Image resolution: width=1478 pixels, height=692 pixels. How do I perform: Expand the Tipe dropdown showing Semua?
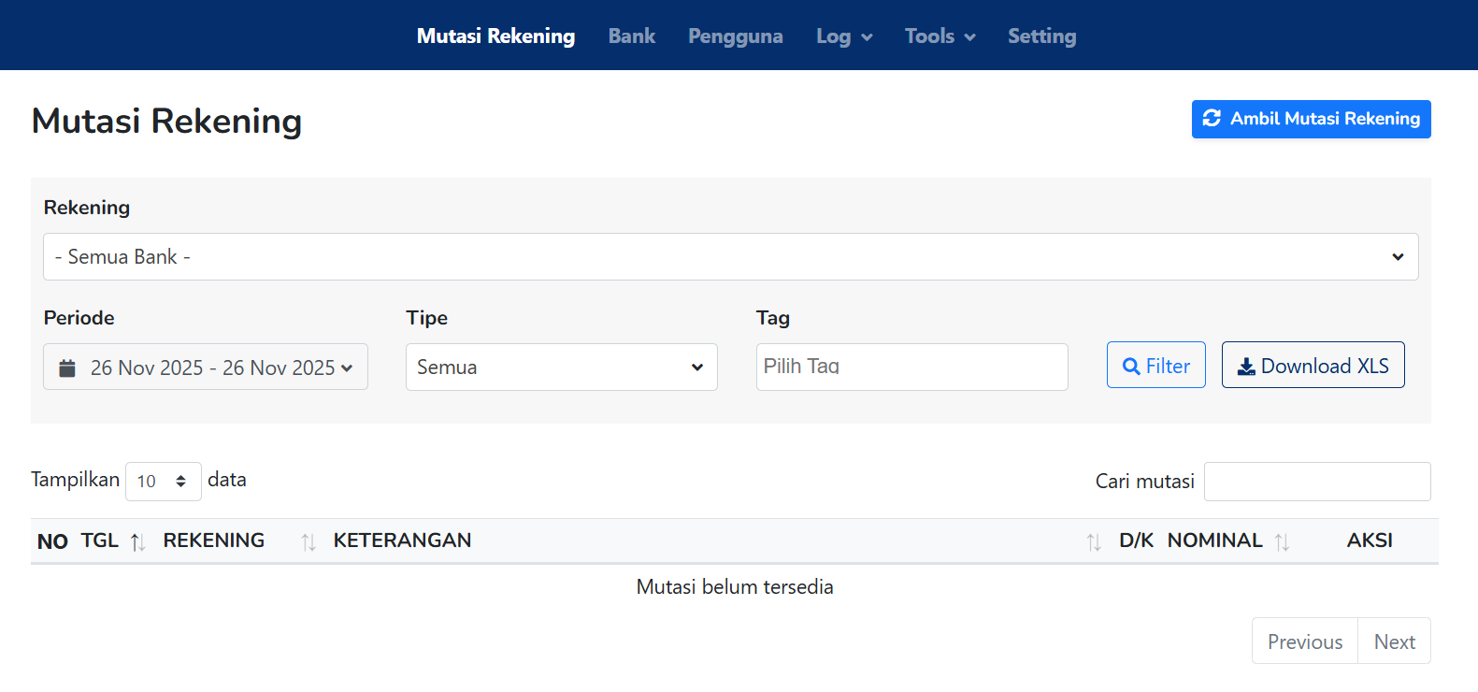pyautogui.click(x=561, y=368)
